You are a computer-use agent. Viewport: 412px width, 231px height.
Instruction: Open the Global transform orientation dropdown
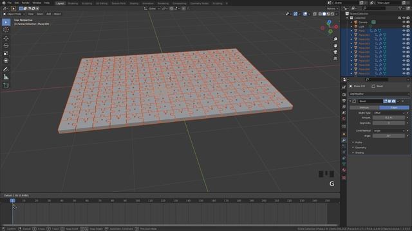click(x=152, y=8)
